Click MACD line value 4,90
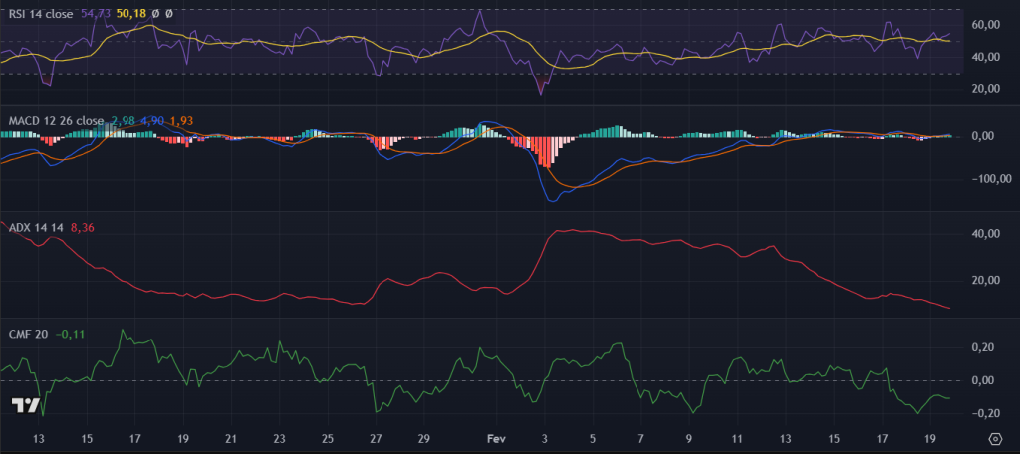This screenshot has width=1020, height=454. [x=152, y=121]
